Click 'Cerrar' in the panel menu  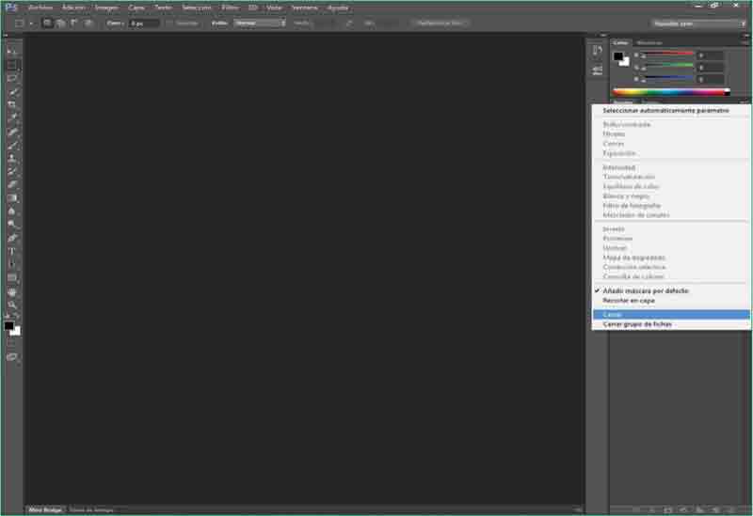[x=613, y=314]
